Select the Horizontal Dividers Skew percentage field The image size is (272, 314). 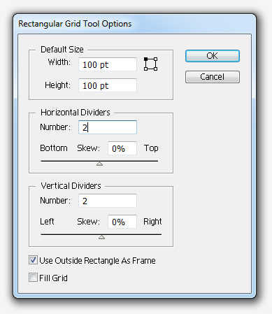[122, 148]
